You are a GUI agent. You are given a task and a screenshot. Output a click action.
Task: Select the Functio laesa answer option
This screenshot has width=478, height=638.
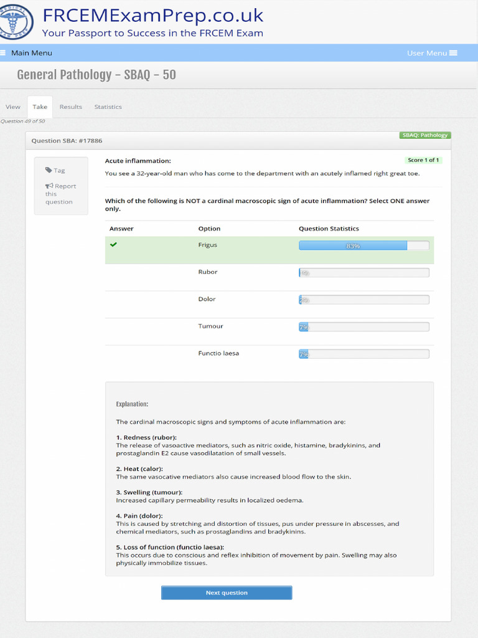coord(218,353)
